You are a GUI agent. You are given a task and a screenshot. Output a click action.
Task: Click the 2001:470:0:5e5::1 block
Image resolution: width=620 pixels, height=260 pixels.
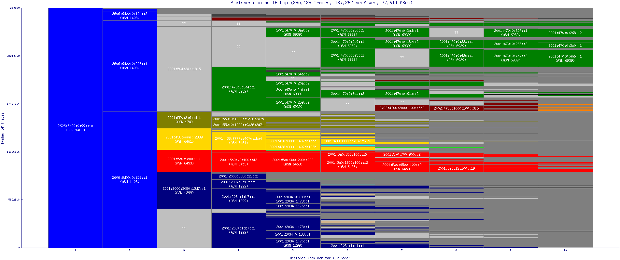[348, 58]
